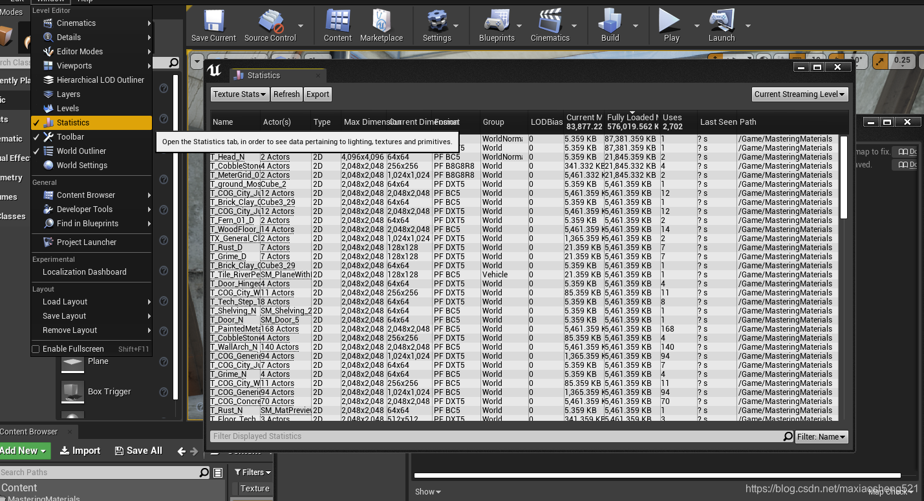Sort by the Group column header
Screen dimensions: 924x501
[504, 122]
